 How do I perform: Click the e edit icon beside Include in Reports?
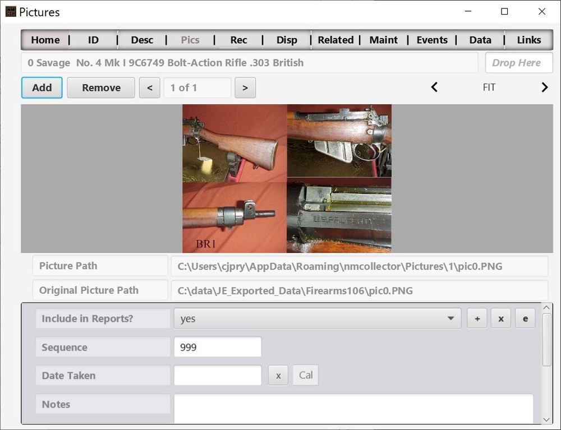(x=525, y=318)
